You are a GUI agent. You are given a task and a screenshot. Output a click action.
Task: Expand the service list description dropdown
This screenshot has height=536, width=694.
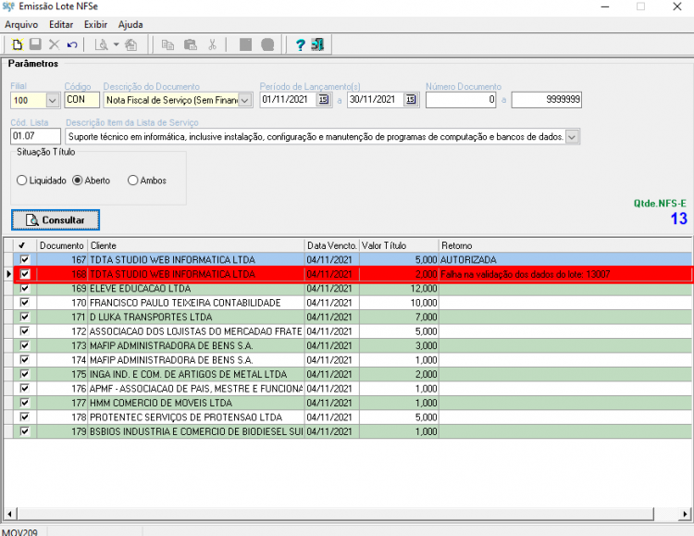(572, 137)
